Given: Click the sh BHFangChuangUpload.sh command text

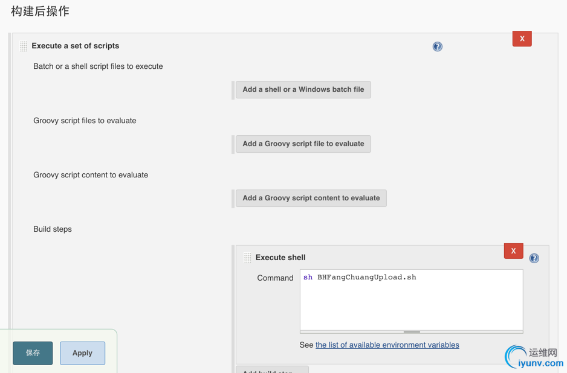Looking at the screenshot, I should pyautogui.click(x=360, y=278).
